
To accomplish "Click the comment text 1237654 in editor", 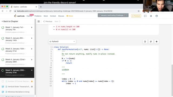I will point(65,70).
